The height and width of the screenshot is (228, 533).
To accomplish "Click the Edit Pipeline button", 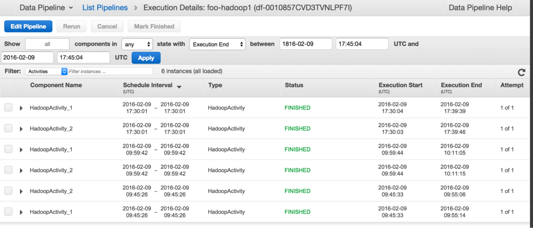I will [28, 26].
